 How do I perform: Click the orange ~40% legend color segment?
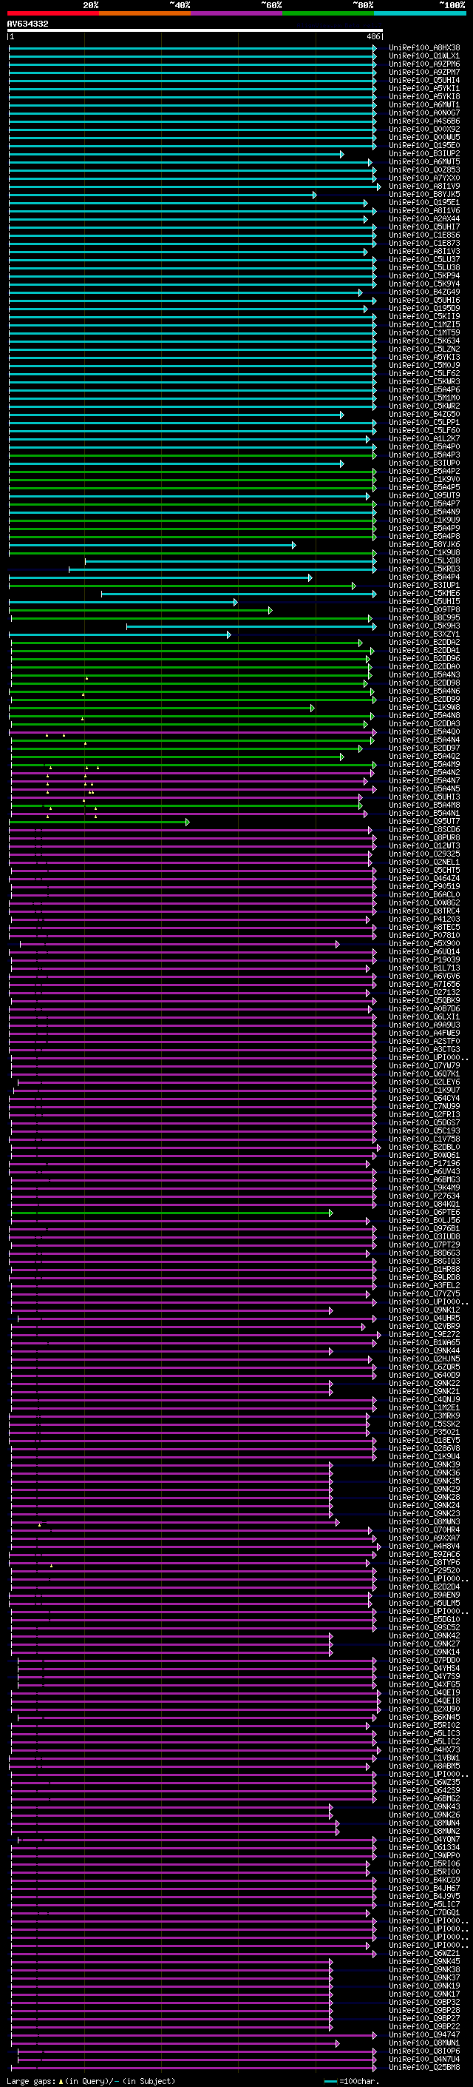tap(145, 13)
